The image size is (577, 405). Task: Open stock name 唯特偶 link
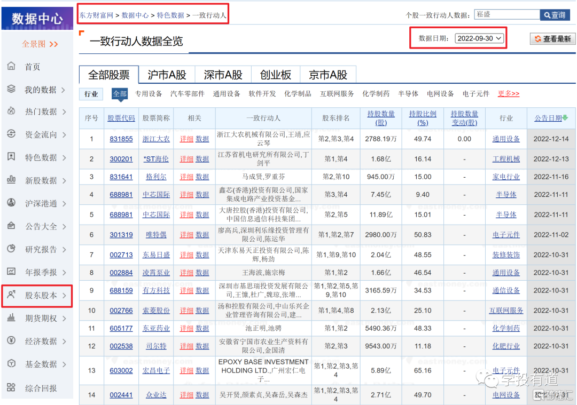(156, 234)
